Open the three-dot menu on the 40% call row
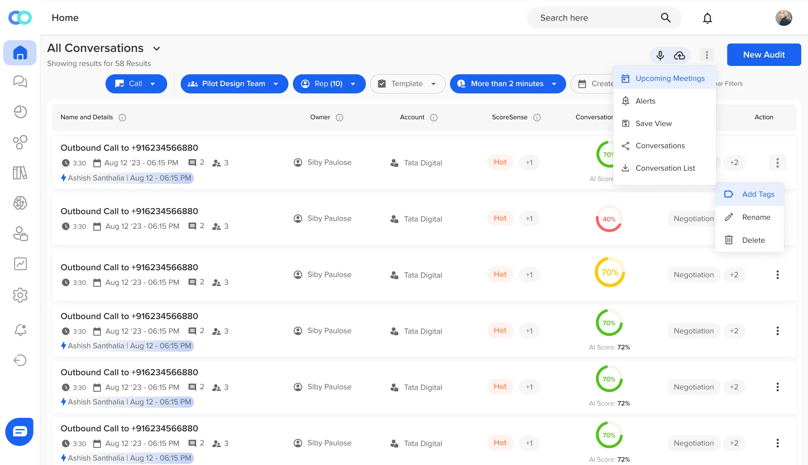 778,218
